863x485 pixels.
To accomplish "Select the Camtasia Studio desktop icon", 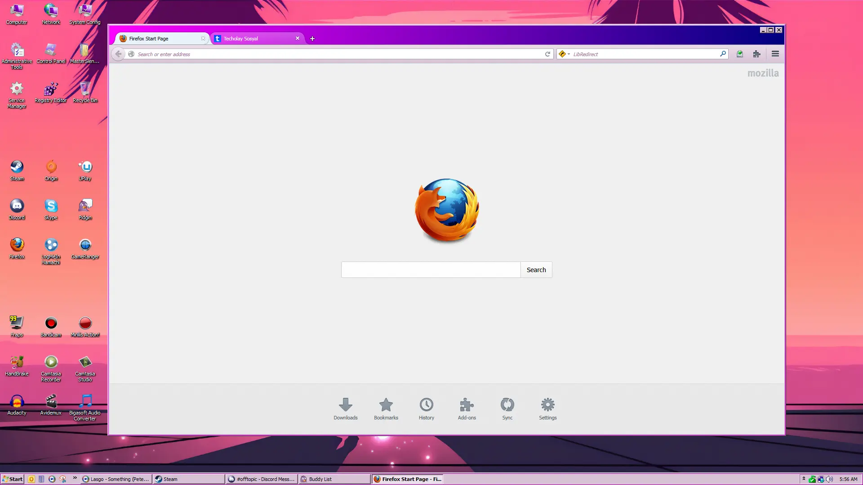I will [85, 369].
